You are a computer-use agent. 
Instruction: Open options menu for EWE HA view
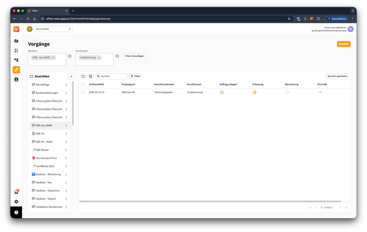[x=66, y=134]
